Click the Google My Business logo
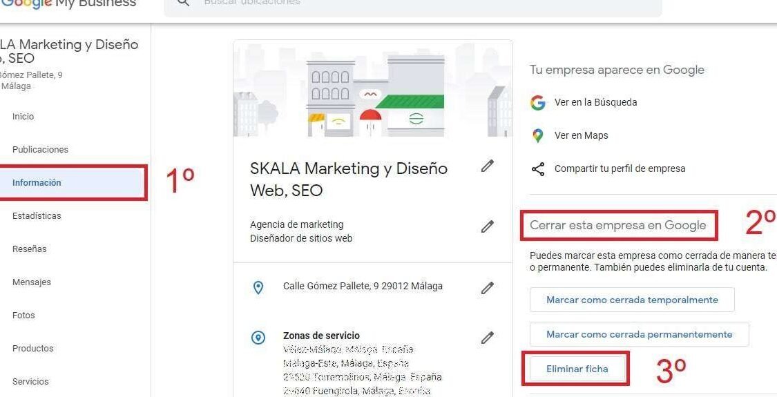 tap(68, 3)
